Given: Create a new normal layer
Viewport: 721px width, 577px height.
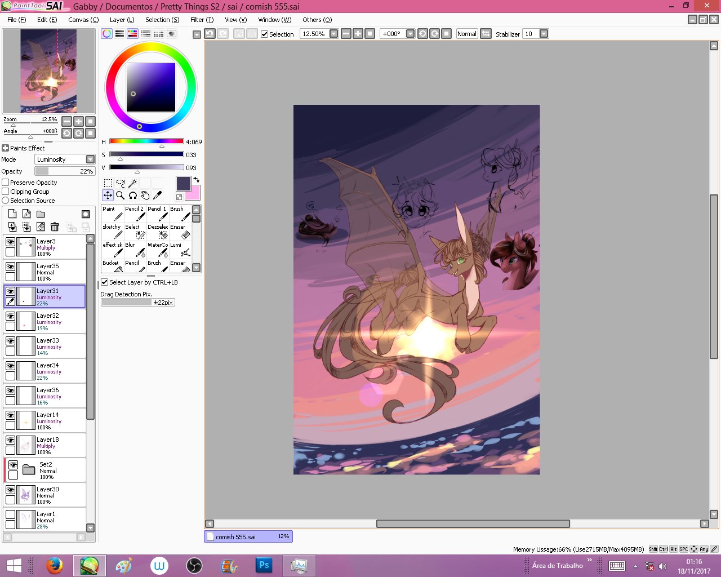Looking at the screenshot, I should (x=12, y=214).
